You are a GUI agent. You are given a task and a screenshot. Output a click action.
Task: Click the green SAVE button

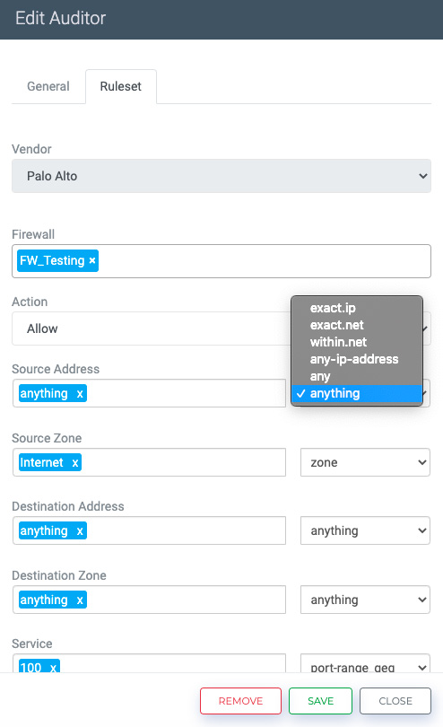click(x=321, y=701)
